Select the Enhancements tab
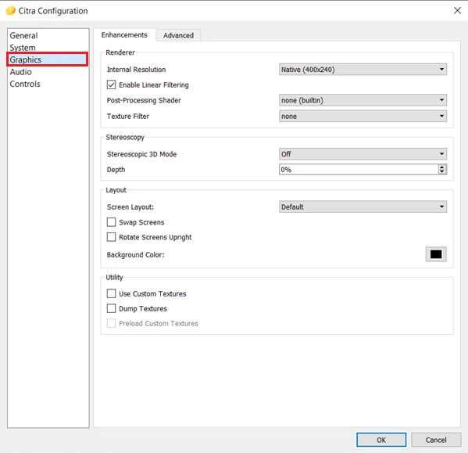Image resolution: width=468 pixels, height=453 pixels. [124, 35]
